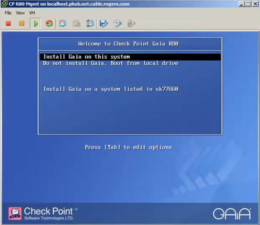
Task: Click the greyed-out revert to snapshot icon
Action: coord(77,23)
